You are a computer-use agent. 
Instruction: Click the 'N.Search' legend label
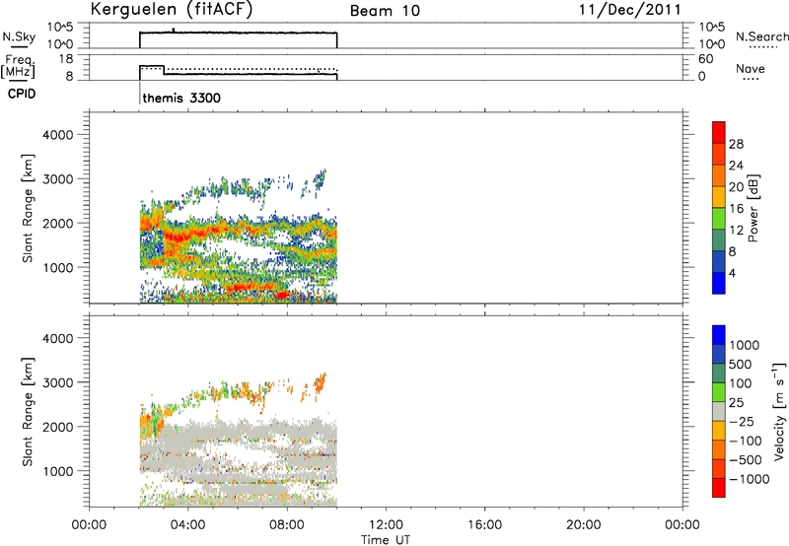click(x=761, y=36)
